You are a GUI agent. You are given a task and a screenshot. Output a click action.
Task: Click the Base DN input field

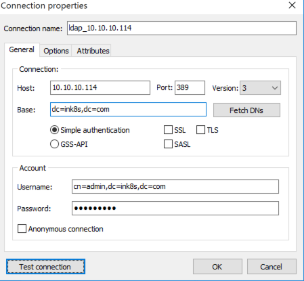point(128,110)
